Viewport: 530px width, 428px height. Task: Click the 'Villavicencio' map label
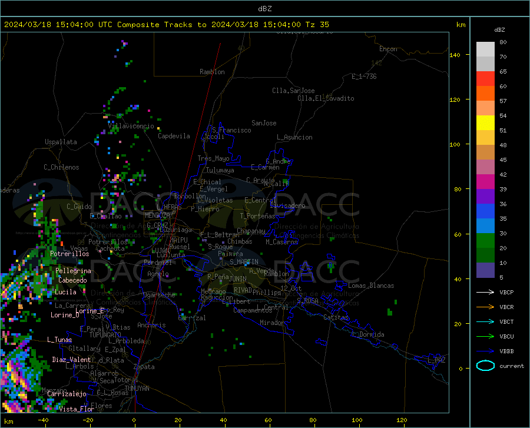[x=131, y=126]
